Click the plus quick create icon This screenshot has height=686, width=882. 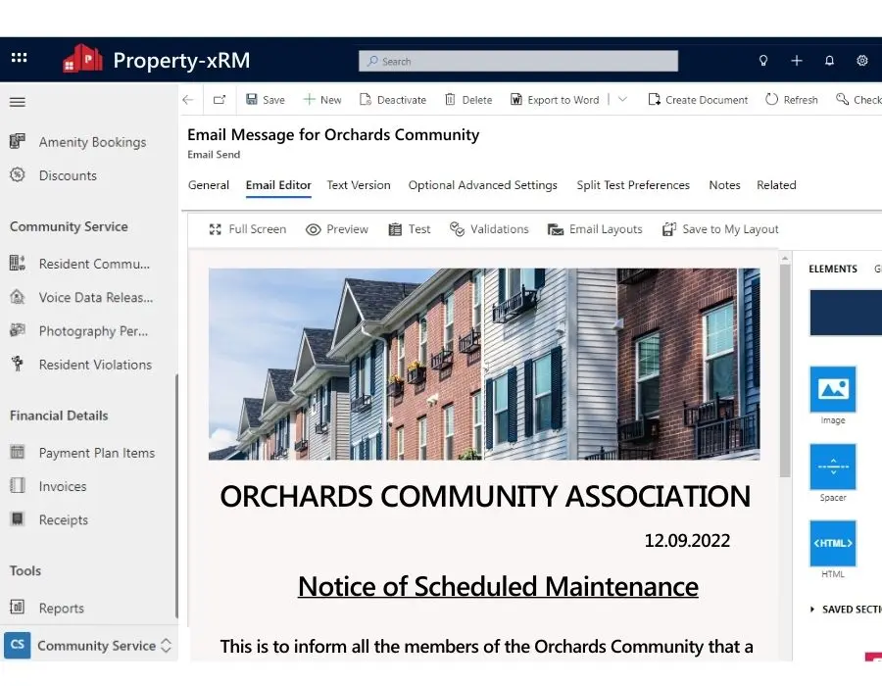click(x=797, y=60)
